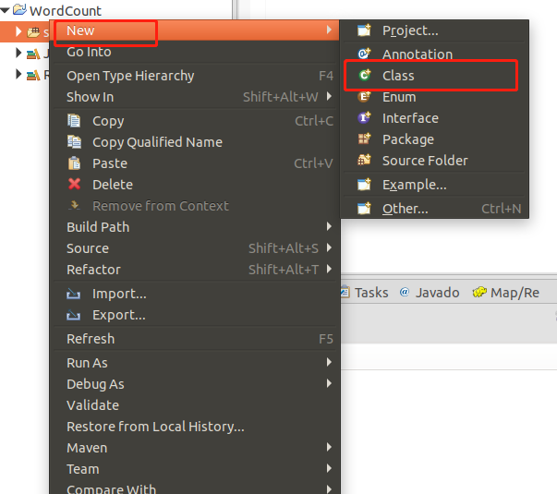
Task: Select Source Folder in New submenu
Action: pos(434,161)
